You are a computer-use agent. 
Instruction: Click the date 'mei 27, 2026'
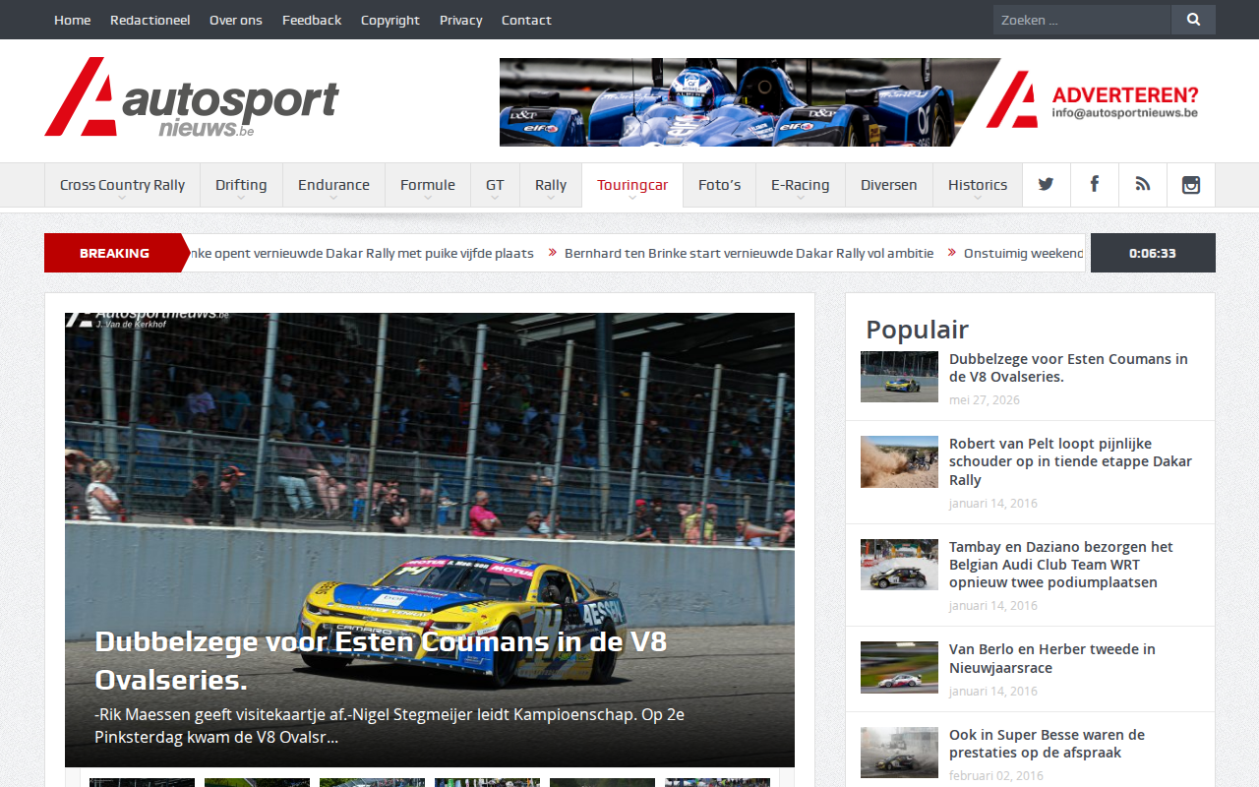985,400
